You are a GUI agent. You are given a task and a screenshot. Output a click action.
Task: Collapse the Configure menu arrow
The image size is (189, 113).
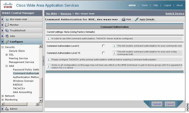coord(2,42)
